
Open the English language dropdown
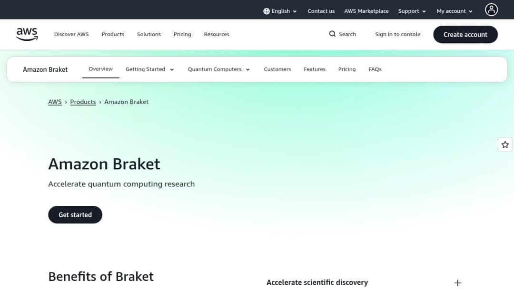coord(280,11)
